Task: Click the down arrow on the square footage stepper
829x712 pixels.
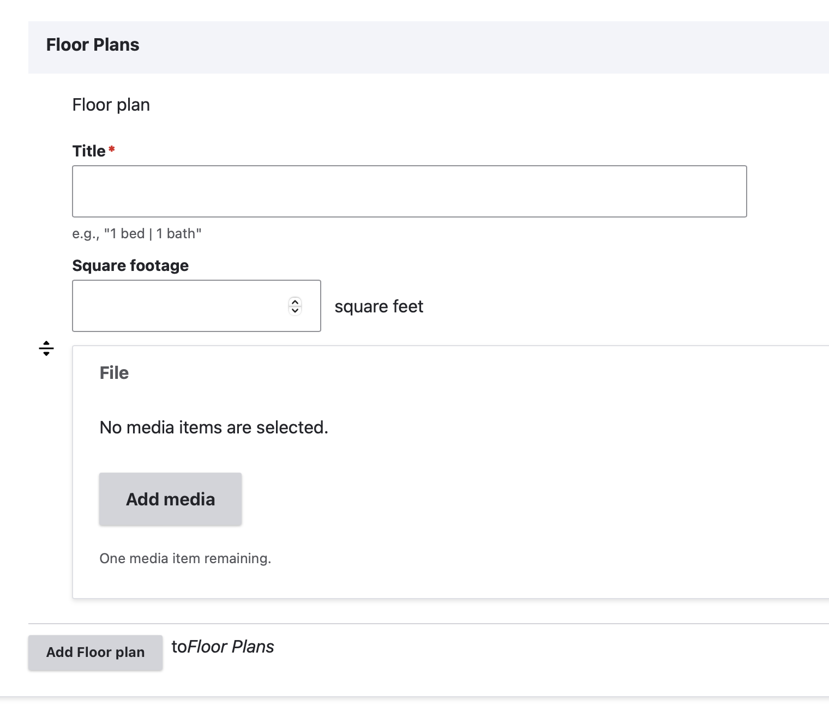Action: (295, 311)
